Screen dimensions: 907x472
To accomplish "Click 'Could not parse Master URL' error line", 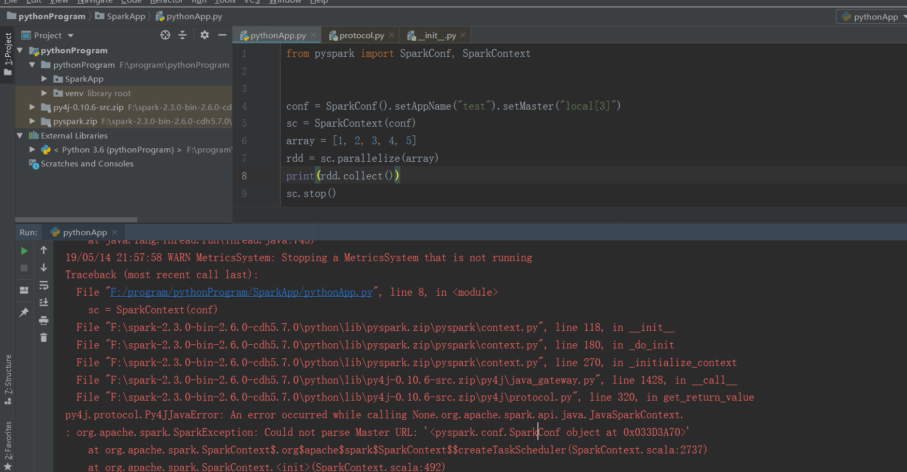I will (377, 432).
